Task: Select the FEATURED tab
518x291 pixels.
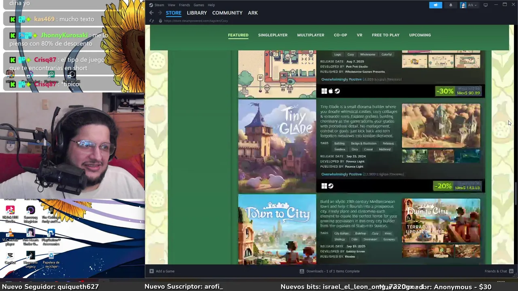Action: coord(238,35)
